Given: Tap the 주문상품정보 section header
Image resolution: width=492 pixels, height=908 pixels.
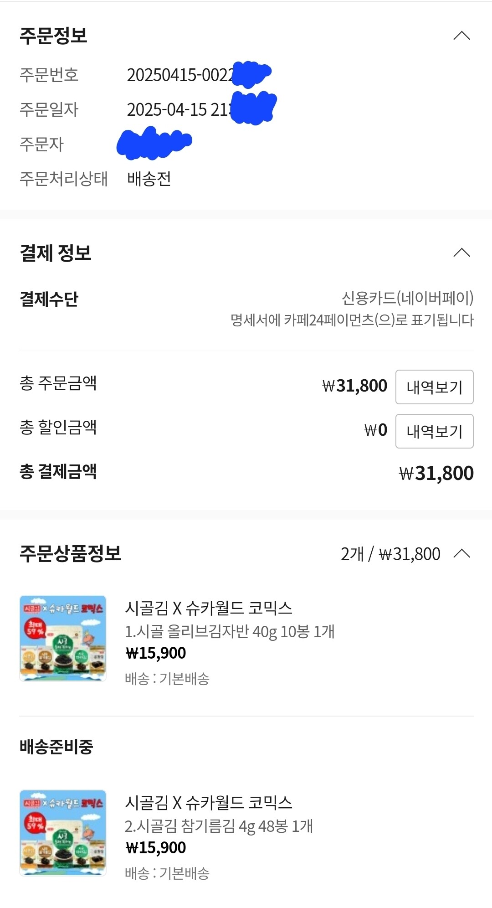Looking at the screenshot, I should (71, 554).
